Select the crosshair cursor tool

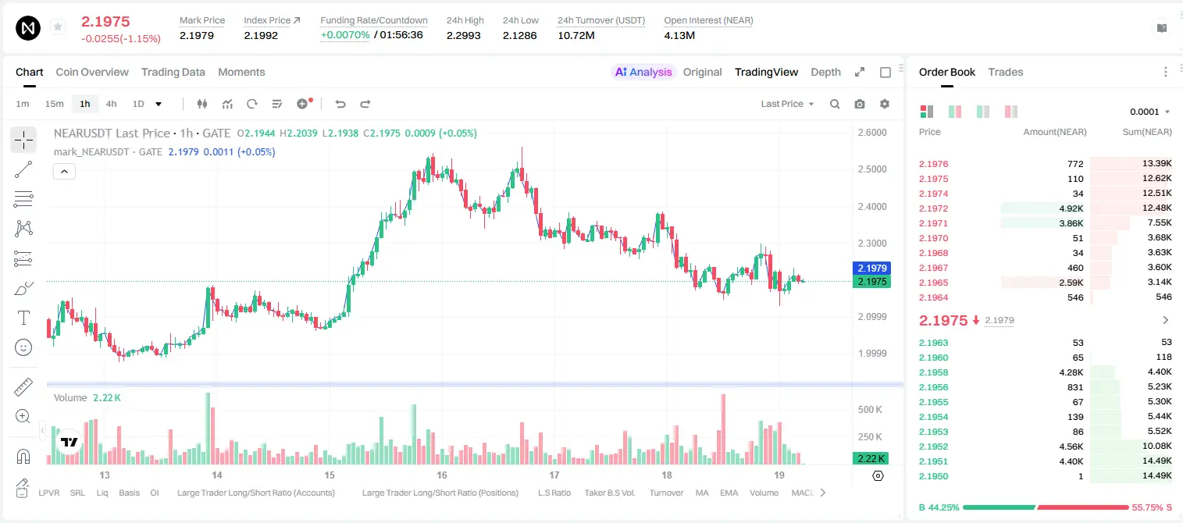pos(23,140)
